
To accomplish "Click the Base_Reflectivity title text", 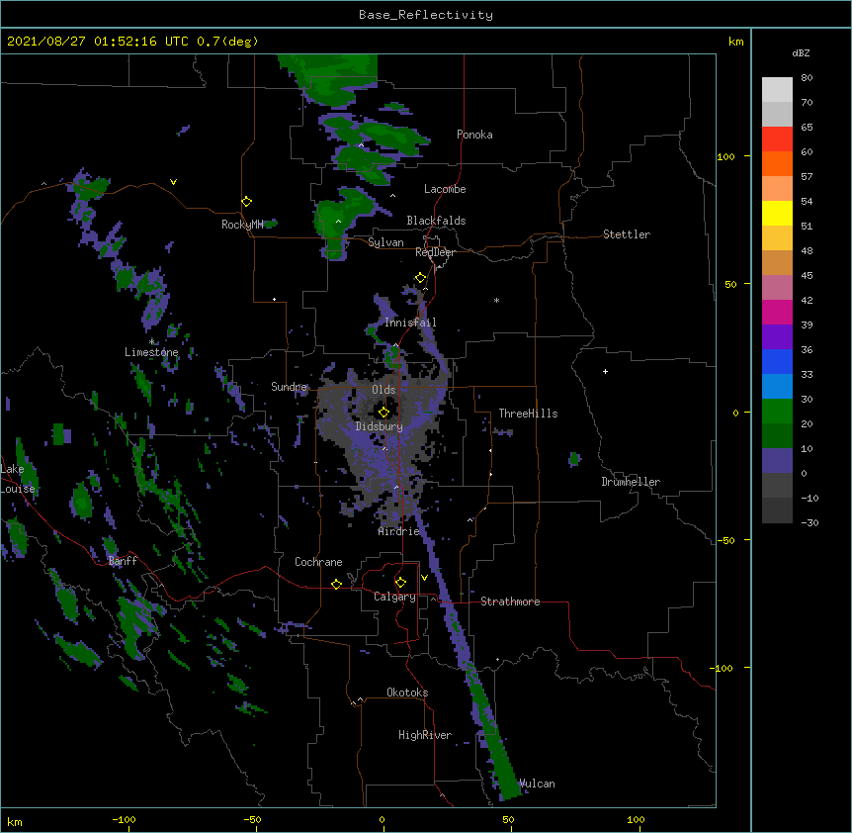I will tap(426, 15).
